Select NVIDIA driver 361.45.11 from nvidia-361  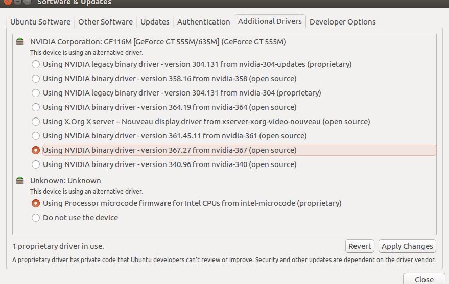tap(36, 136)
